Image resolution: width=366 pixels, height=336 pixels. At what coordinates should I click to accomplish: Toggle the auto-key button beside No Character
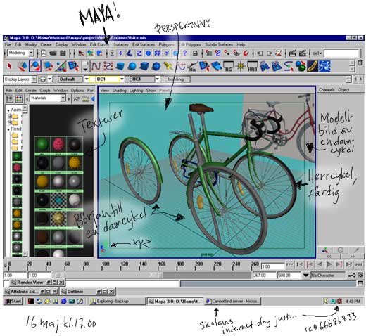point(352,276)
